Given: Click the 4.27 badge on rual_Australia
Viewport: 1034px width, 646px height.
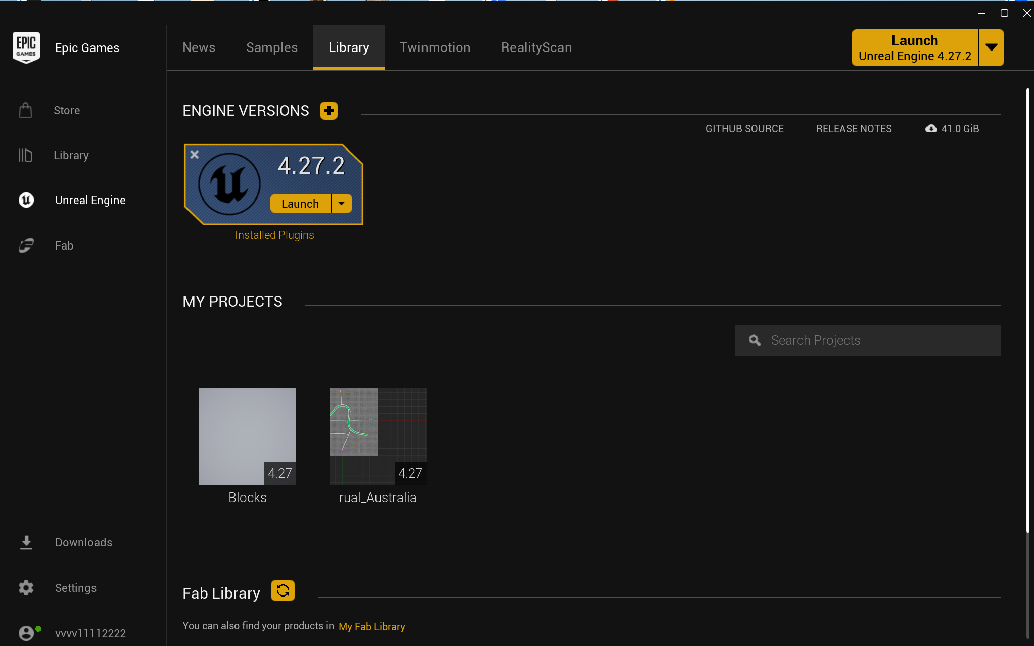Looking at the screenshot, I should (x=410, y=473).
